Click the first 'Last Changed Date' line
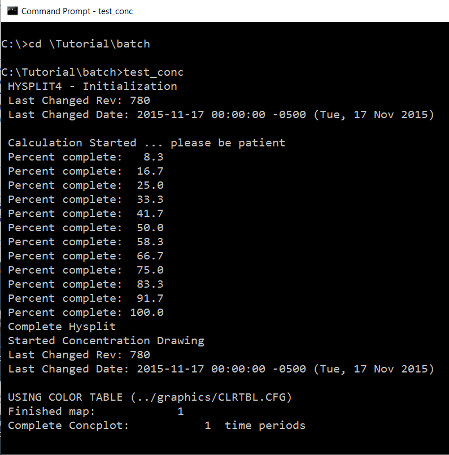This screenshot has height=455, width=449. point(221,115)
